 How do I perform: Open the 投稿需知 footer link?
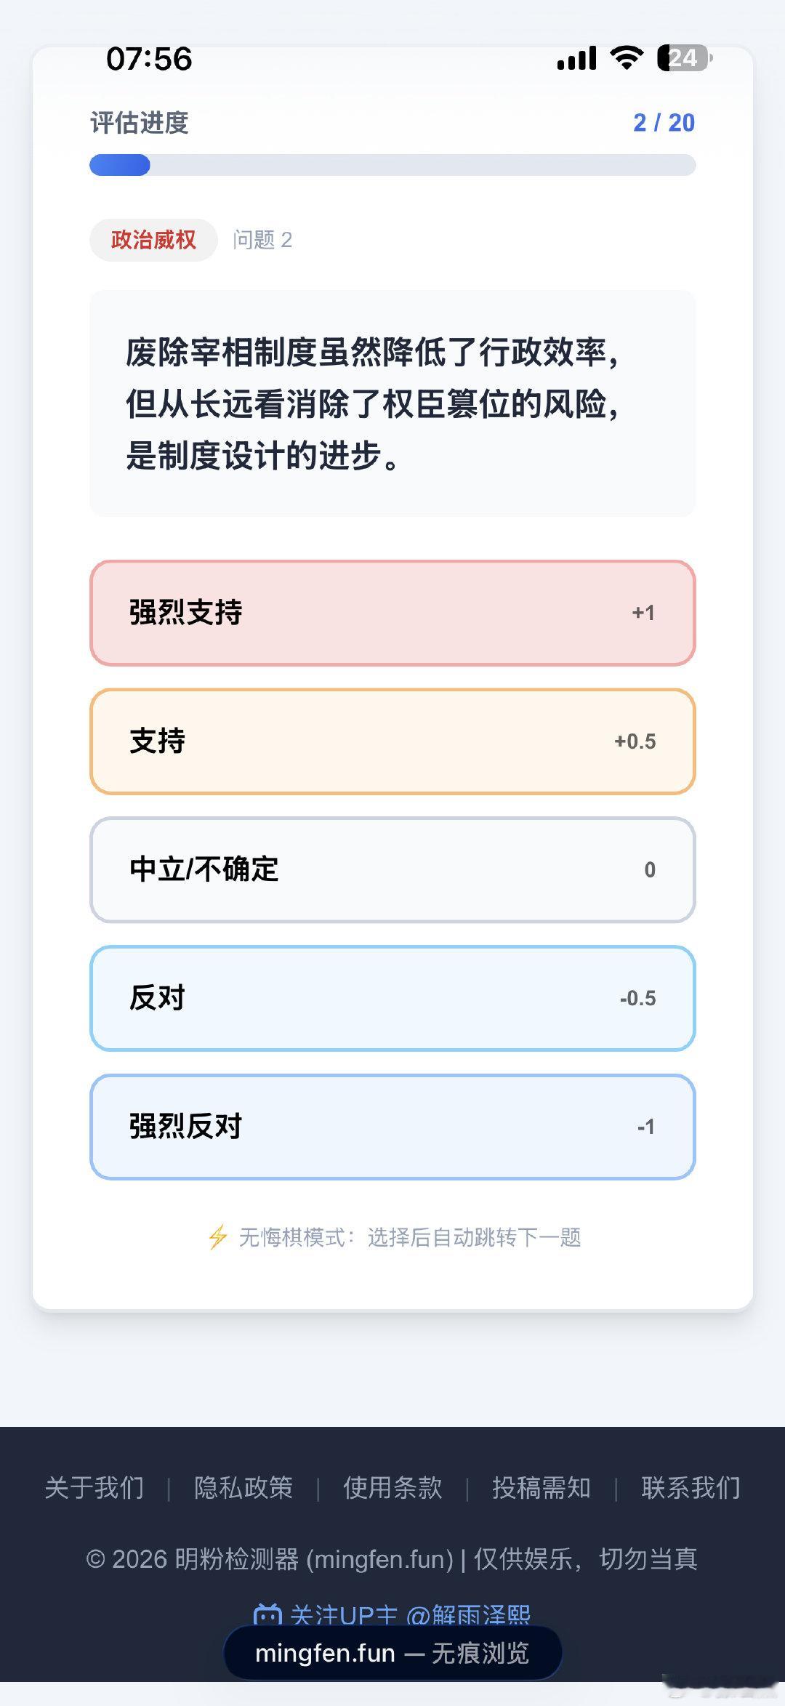pos(542,1488)
